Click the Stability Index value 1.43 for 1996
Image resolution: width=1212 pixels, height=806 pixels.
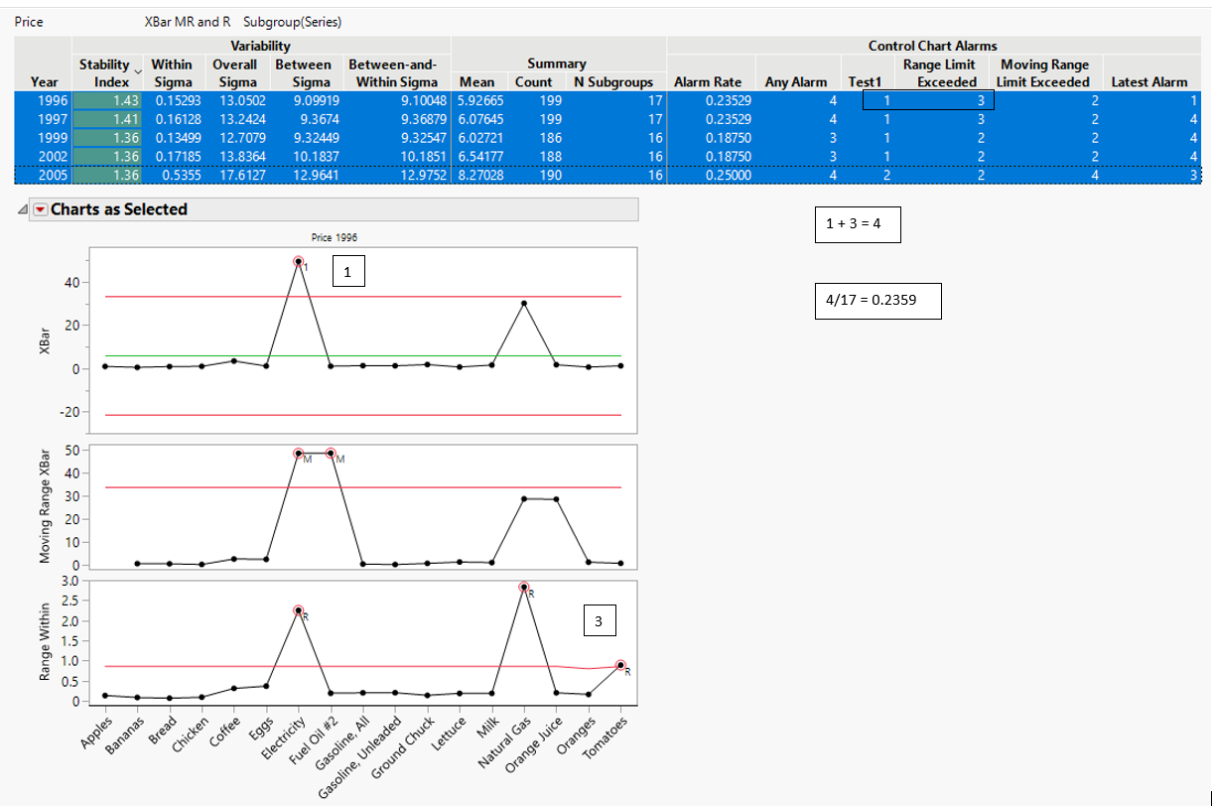(124, 99)
